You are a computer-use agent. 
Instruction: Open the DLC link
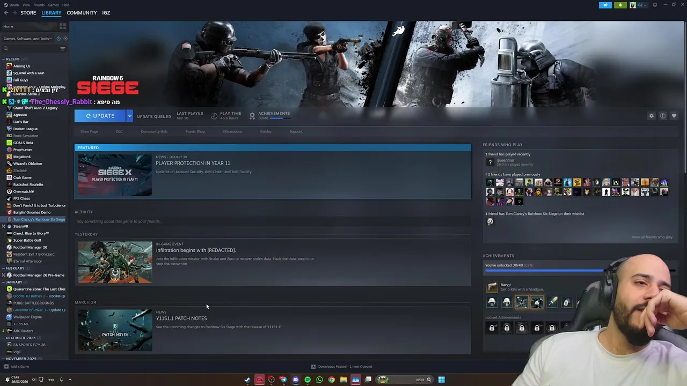119,131
